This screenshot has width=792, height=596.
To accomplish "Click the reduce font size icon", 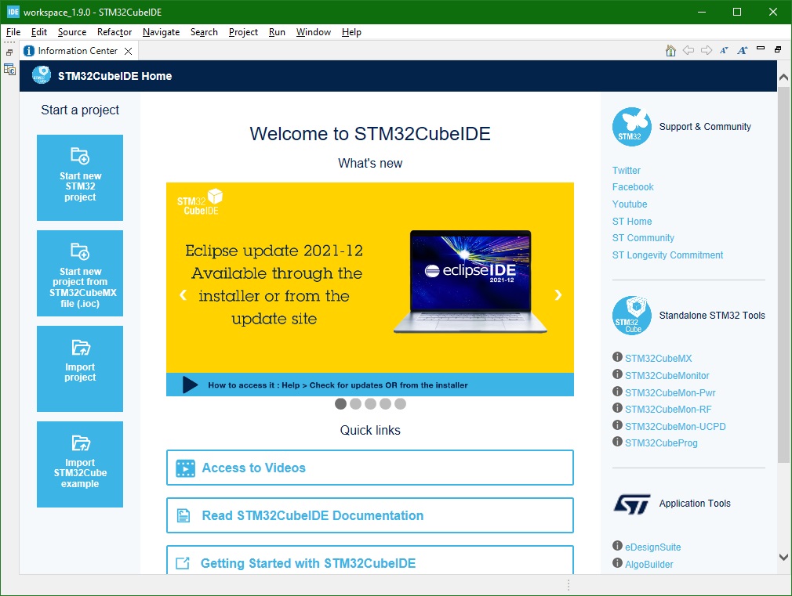I will click(x=725, y=50).
